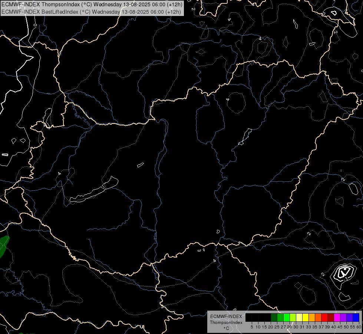
Task: Select the pale yellow 30–31 legend swatch
Action: [299, 317]
